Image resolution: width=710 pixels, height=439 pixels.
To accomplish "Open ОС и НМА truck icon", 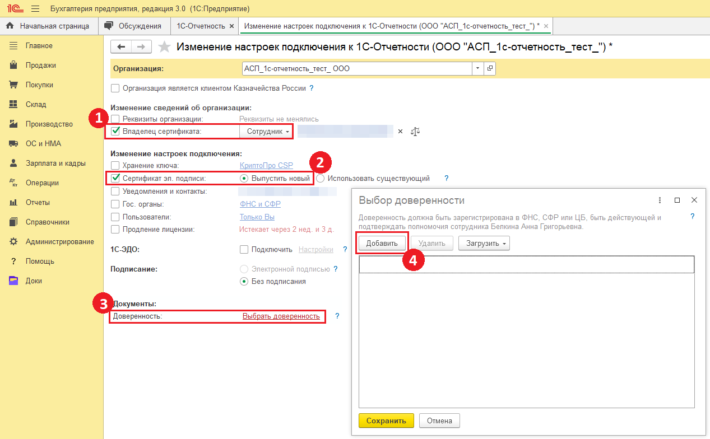I will [14, 143].
